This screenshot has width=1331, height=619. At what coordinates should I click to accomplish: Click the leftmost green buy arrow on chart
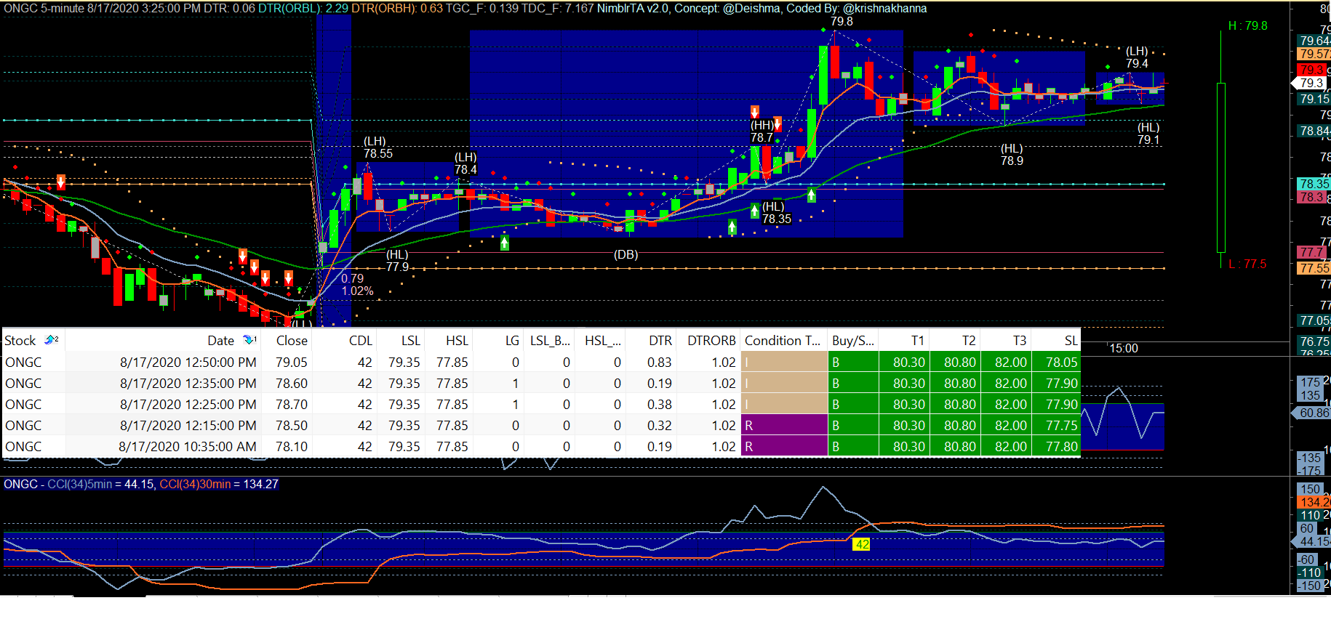tap(505, 243)
